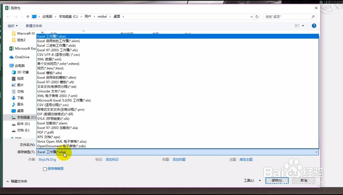
Task: Choose Excel 启用宏的工作簿(*.xlsm)
Action: (x=177, y=41)
